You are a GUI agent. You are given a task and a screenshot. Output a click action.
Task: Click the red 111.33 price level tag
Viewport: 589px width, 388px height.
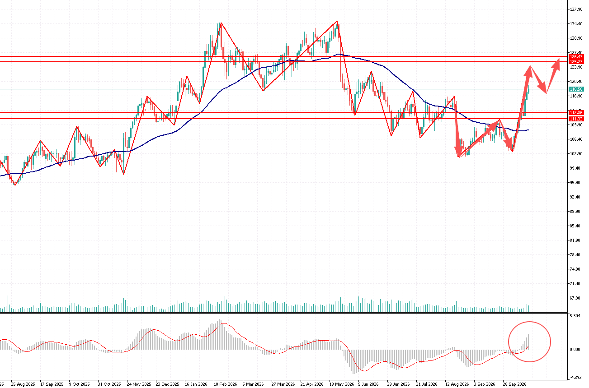(576, 119)
